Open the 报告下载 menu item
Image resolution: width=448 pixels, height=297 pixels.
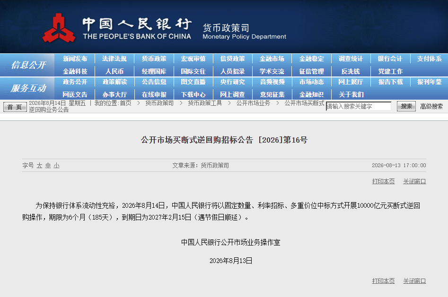[391, 82]
